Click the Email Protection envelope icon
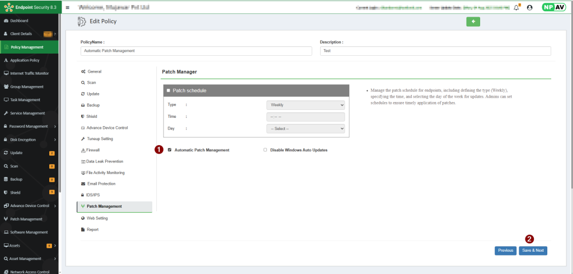 point(83,184)
